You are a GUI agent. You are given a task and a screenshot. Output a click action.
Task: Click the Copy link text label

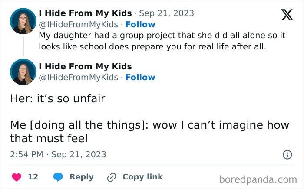coord(142,177)
